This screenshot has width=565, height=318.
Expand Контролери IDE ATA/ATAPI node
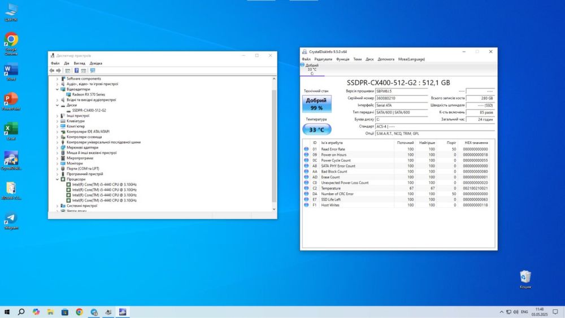[x=57, y=132]
